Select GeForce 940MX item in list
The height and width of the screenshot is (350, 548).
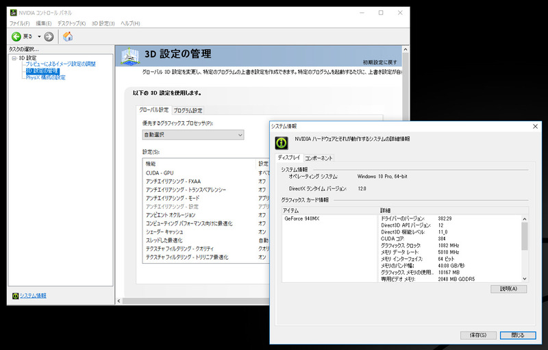click(x=301, y=218)
